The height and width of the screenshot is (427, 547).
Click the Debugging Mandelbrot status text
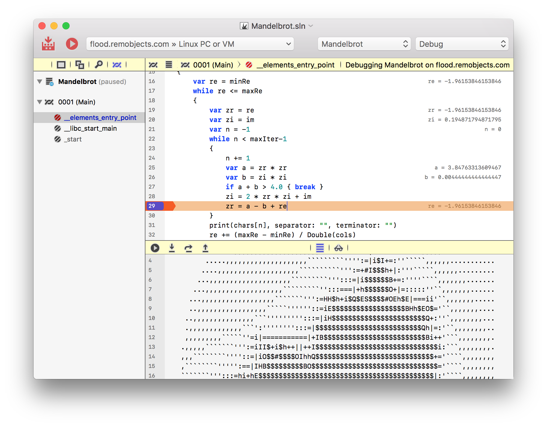tap(427, 65)
